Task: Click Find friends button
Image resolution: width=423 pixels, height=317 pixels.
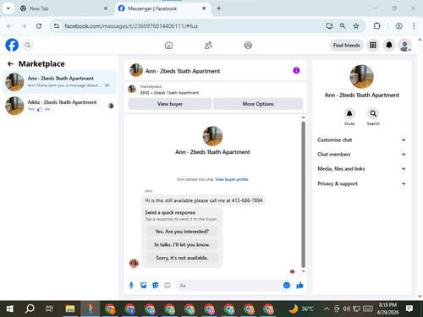Action: point(347,45)
